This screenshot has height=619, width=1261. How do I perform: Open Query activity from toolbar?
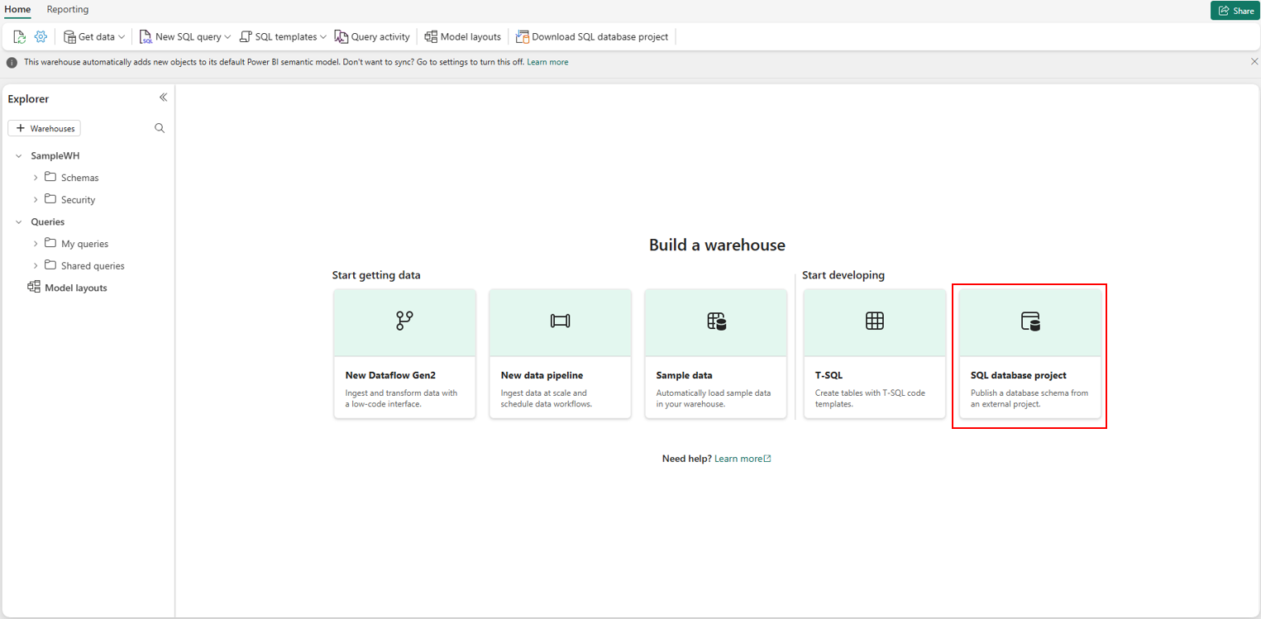[x=372, y=36]
